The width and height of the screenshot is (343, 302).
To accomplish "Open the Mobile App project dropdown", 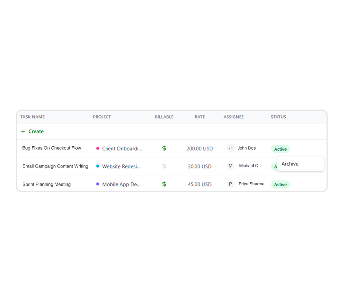I will 121,185.
